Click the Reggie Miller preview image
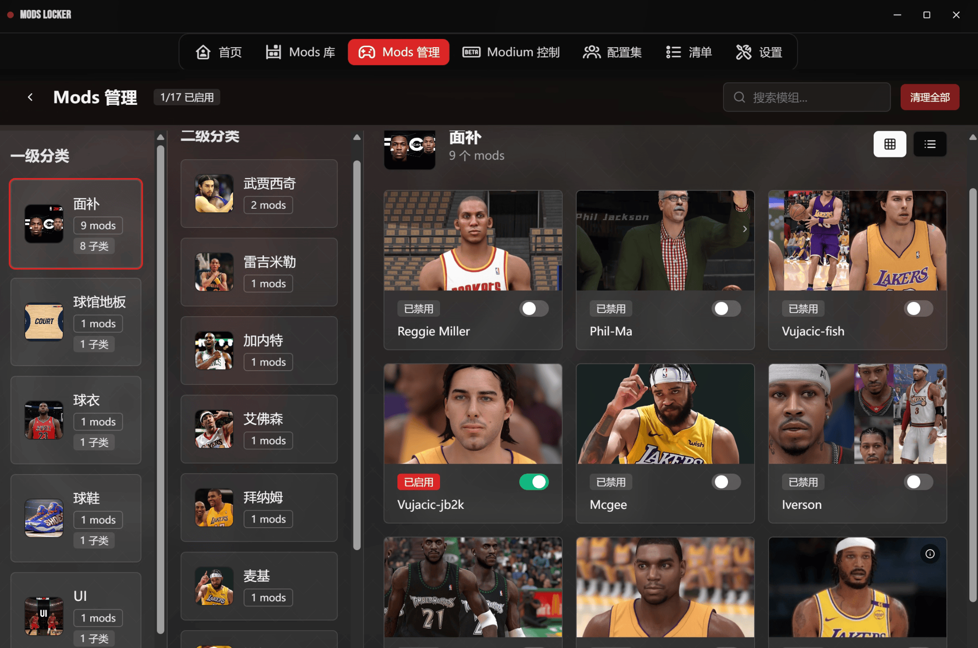This screenshot has height=648, width=978. tap(473, 241)
